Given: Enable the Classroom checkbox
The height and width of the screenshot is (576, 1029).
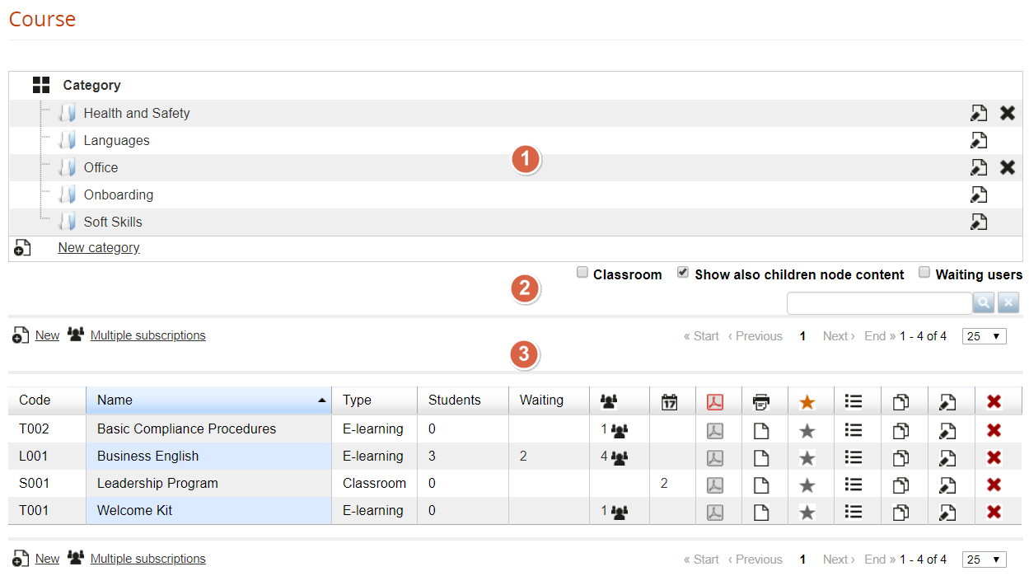Looking at the screenshot, I should 582,273.
